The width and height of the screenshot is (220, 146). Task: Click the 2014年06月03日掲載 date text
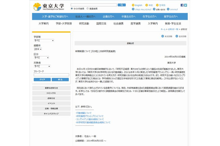pyautogui.click(x=175, y=57)
